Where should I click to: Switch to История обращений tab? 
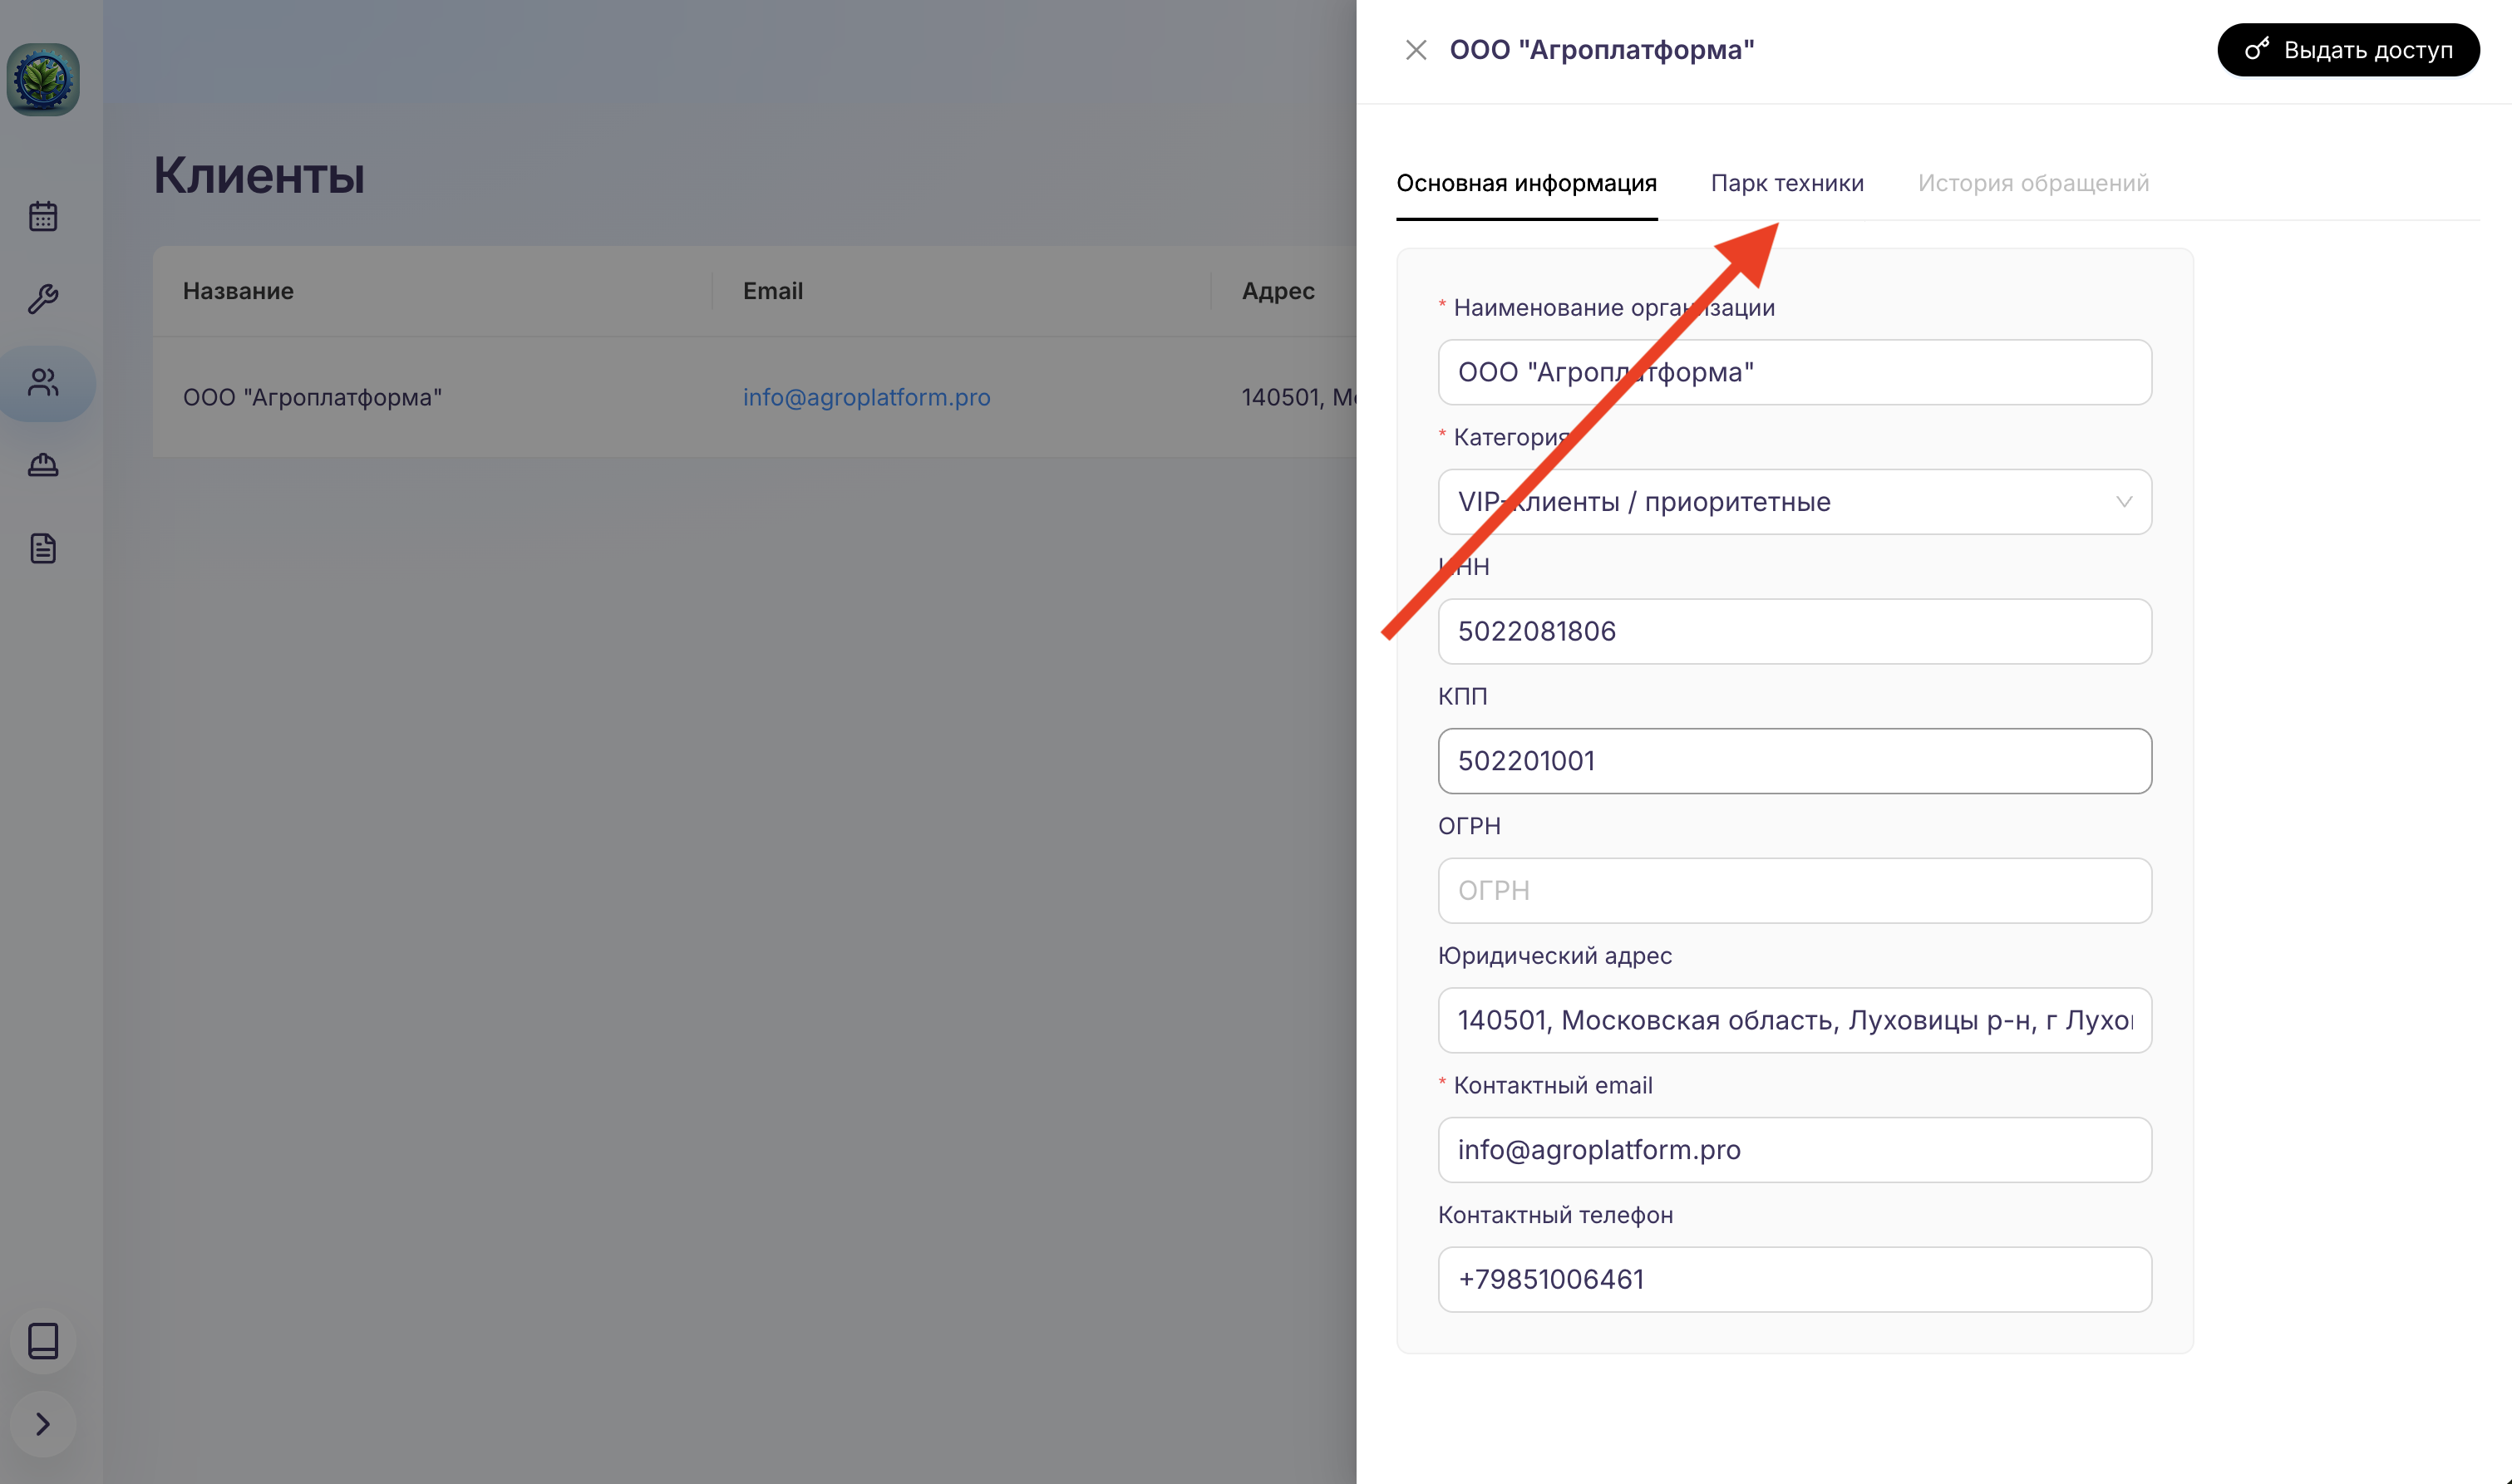(x=2033, y=183)
